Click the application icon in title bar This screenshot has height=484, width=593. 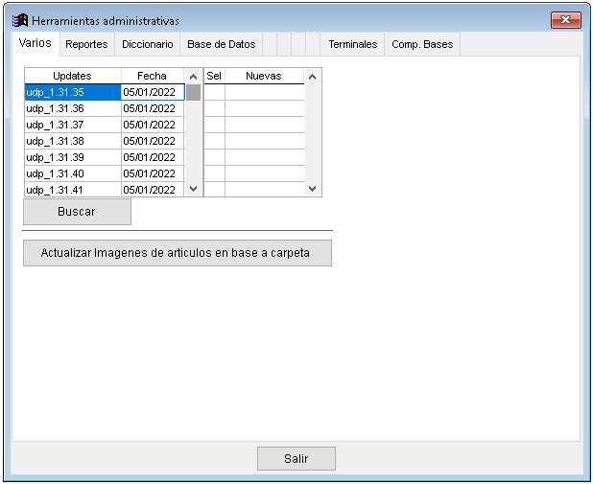point(19,20)
